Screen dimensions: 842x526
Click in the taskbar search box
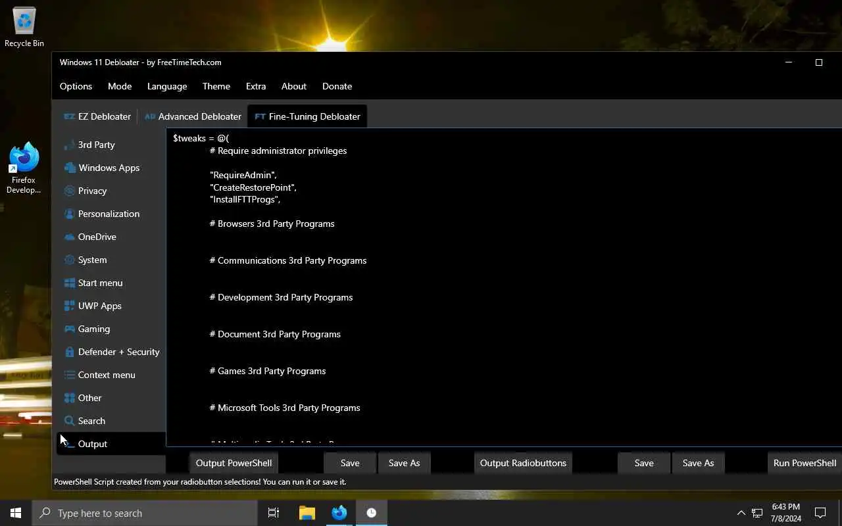pyautogui.click(x=145, y=513)
